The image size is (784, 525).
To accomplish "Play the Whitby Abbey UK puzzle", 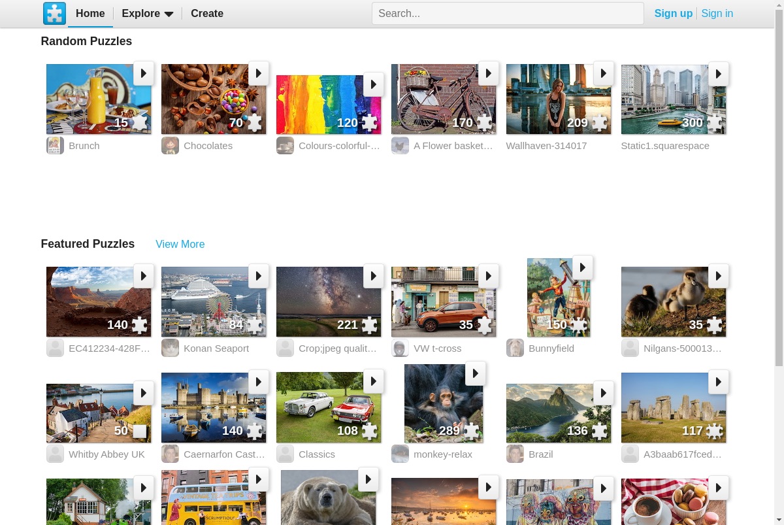I will click(x=144, y=393).
